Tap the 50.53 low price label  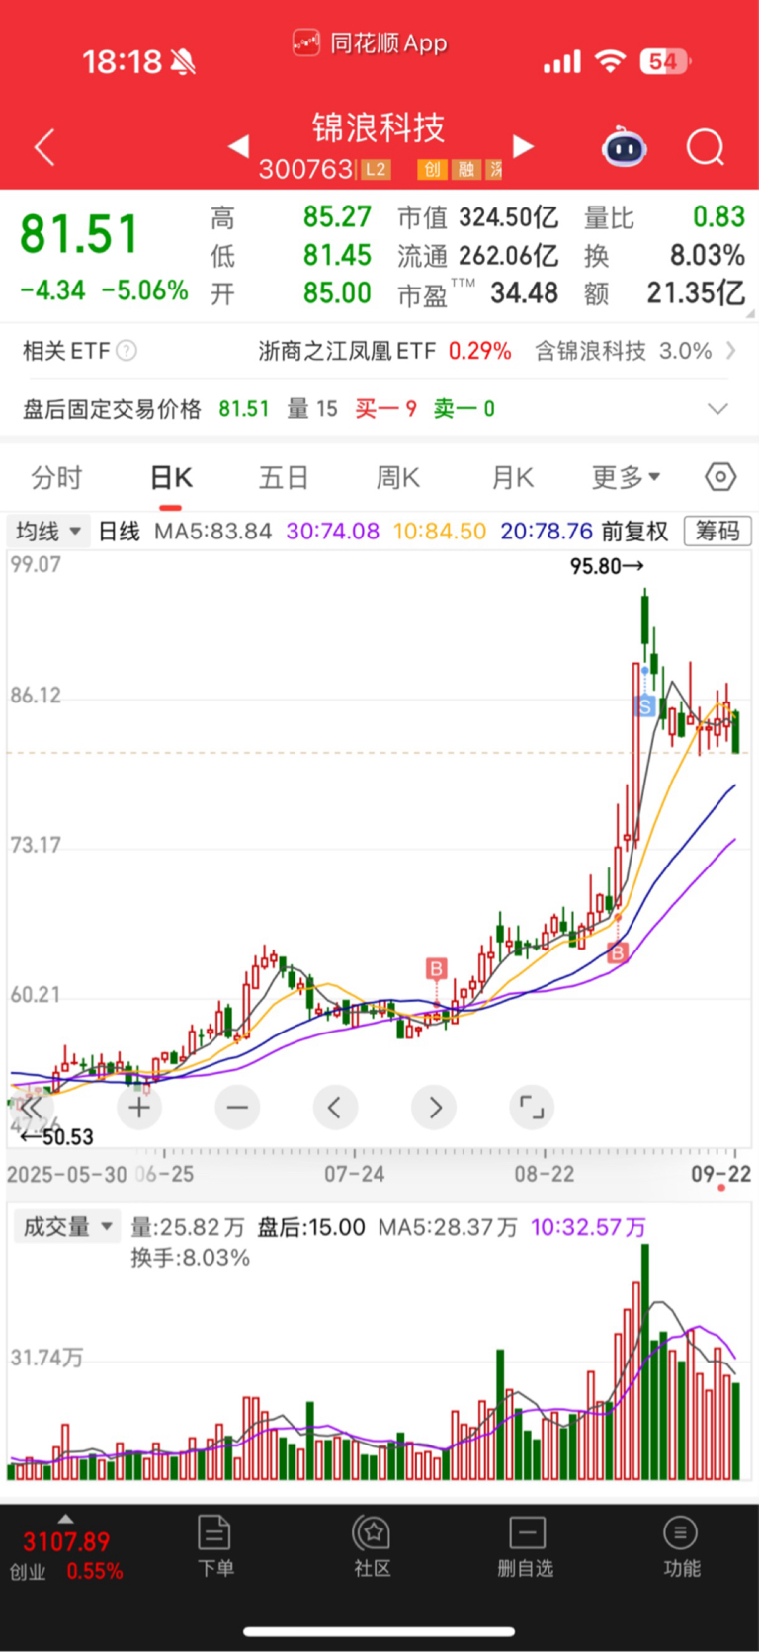(57, 1137)
